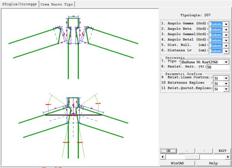This screenshot has height=168, width=232.
Task: Open the Tipo bolt selection dropdown
Action: tap(226, 62)
